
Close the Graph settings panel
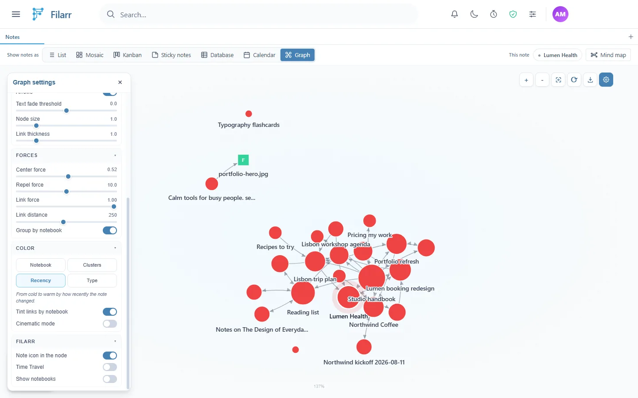pyautogui.click(x=120, y=82)
